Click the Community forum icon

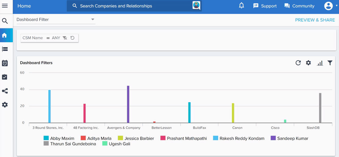pyautogui.click(x=287, y=6)
